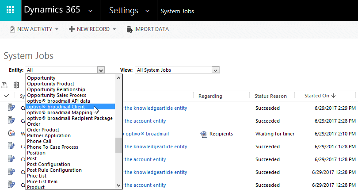The image size is (358, 193).
Task: Select System Jobs breadcrumb in top bar
Action: pyautogui.click(x=177, y=11)
